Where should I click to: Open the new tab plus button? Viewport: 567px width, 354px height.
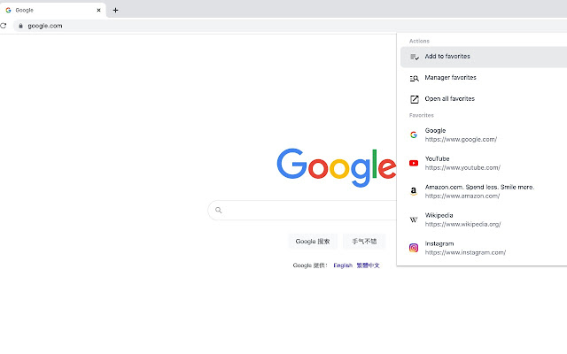click(x=115, y=10)
